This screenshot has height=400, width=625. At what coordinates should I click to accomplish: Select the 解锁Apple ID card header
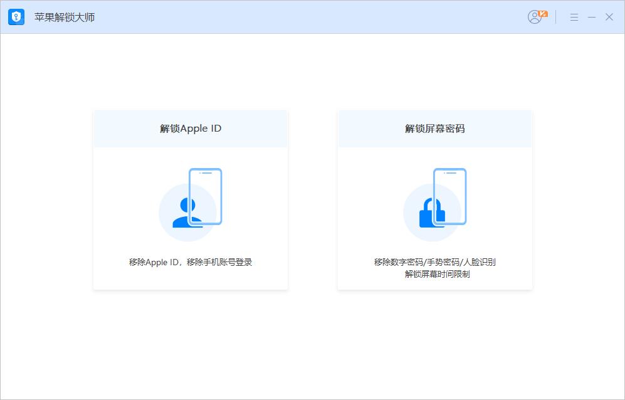tap(191, 129)
